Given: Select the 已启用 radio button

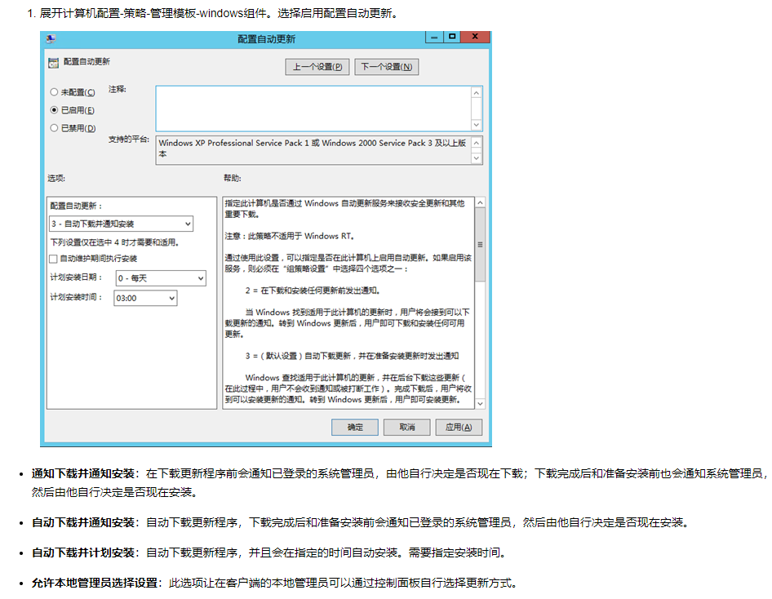Looking at the screenshot, I should point(54,109).
